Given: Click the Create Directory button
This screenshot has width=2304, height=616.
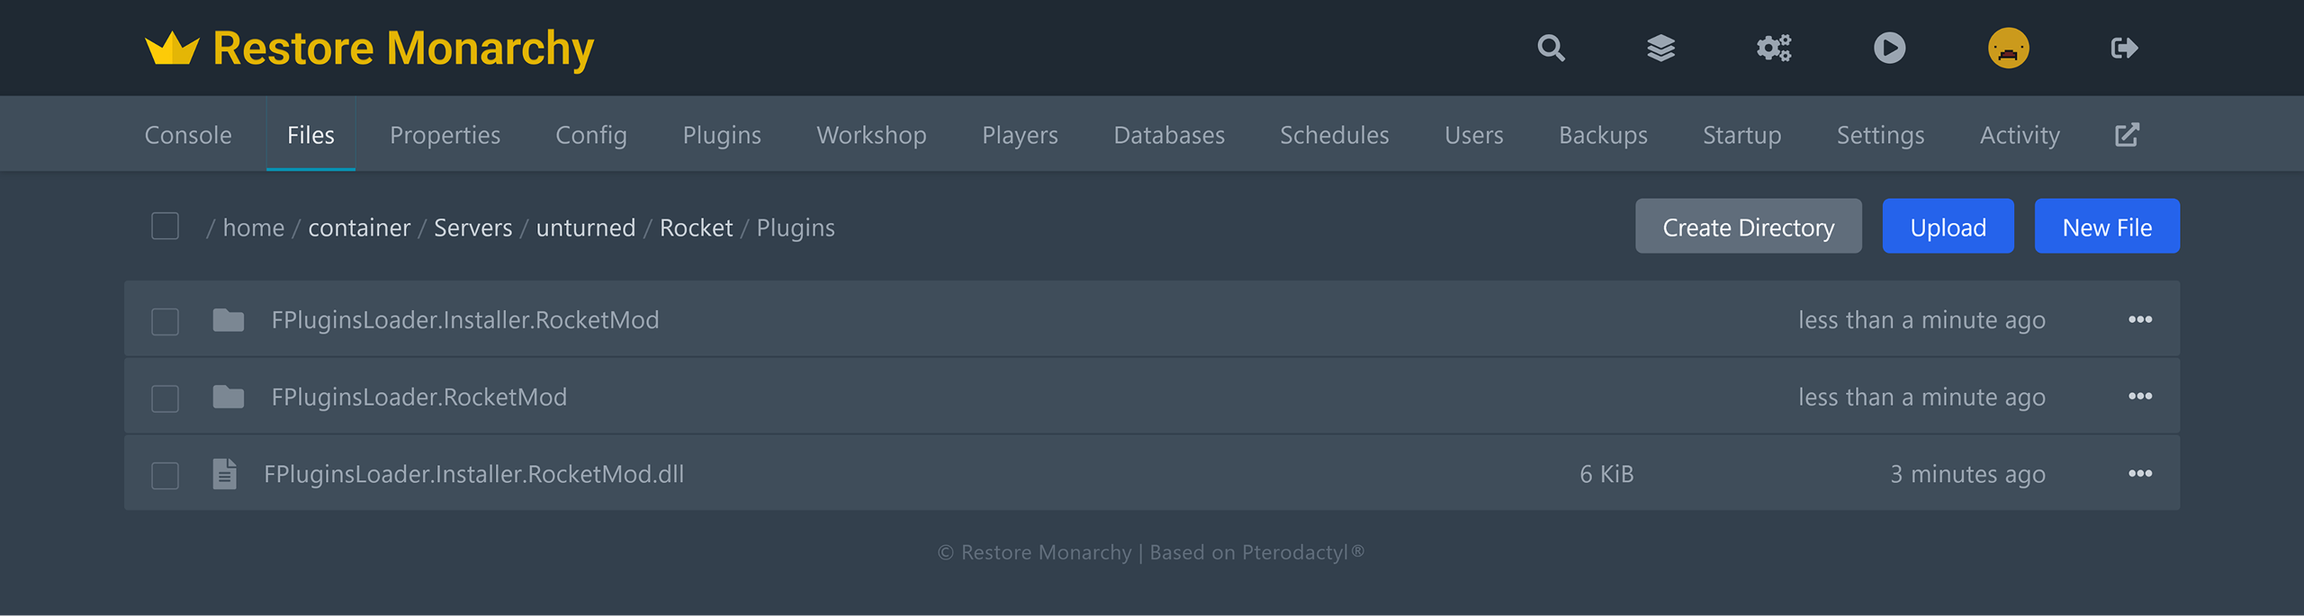Looking at the screenshot, I should [1748, 227].
